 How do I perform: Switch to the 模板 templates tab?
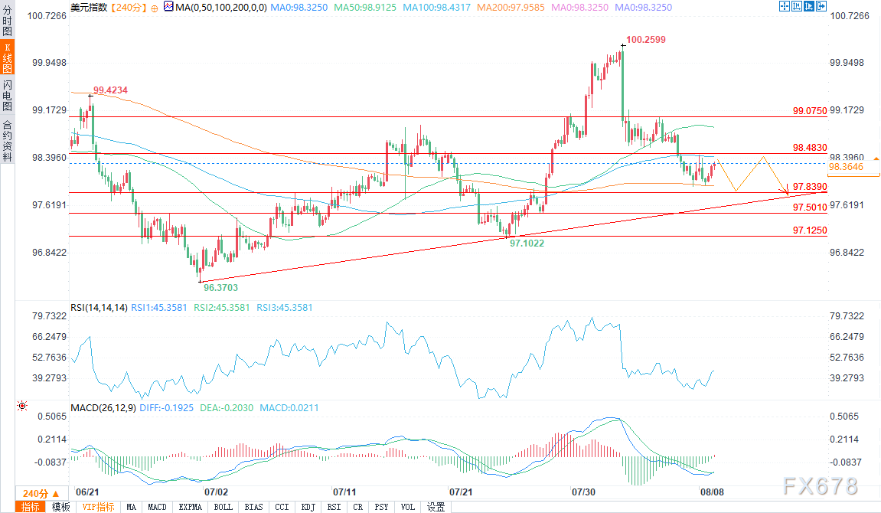(60, 507)
